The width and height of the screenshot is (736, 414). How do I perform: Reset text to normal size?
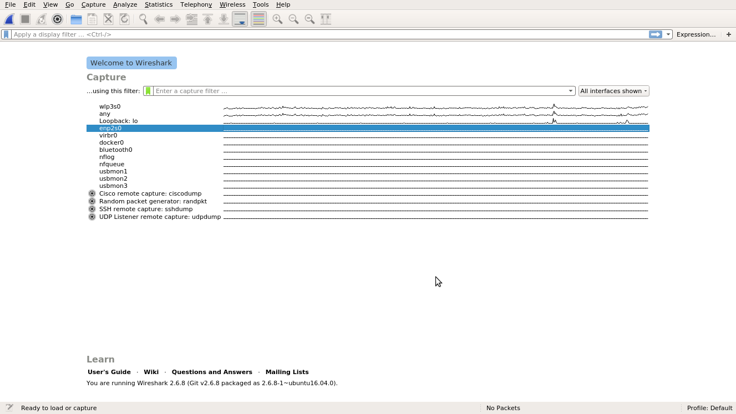pos(309,19)
